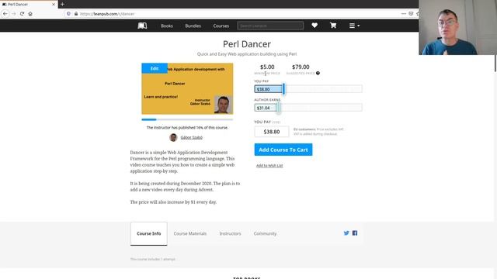The width and height of the screenshot is (497, 279).
Task: Open the shopping cart icon
Action: point(333,26)
